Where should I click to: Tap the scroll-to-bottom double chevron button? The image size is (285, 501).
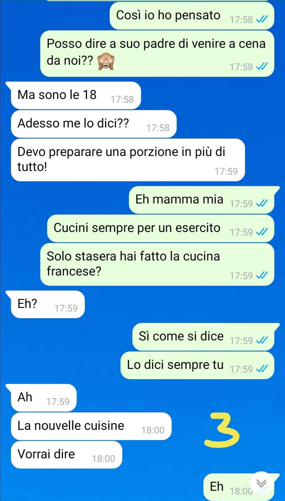261,483
